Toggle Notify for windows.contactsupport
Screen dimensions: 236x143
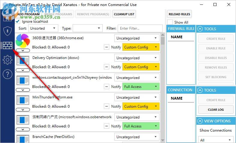click(x=107, y=87)
